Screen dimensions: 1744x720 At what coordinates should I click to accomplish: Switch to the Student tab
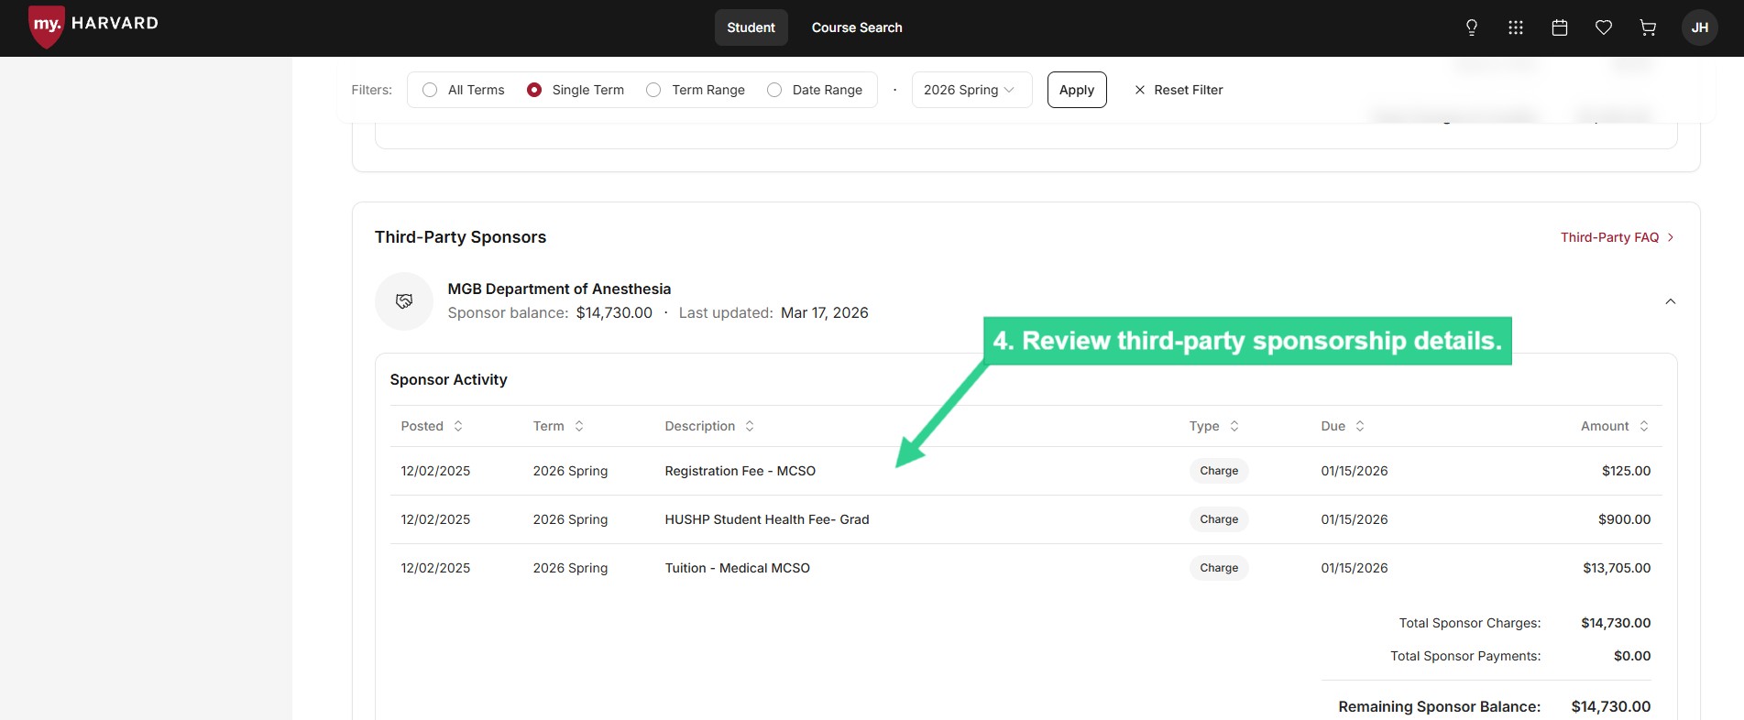tap(751, 27)
